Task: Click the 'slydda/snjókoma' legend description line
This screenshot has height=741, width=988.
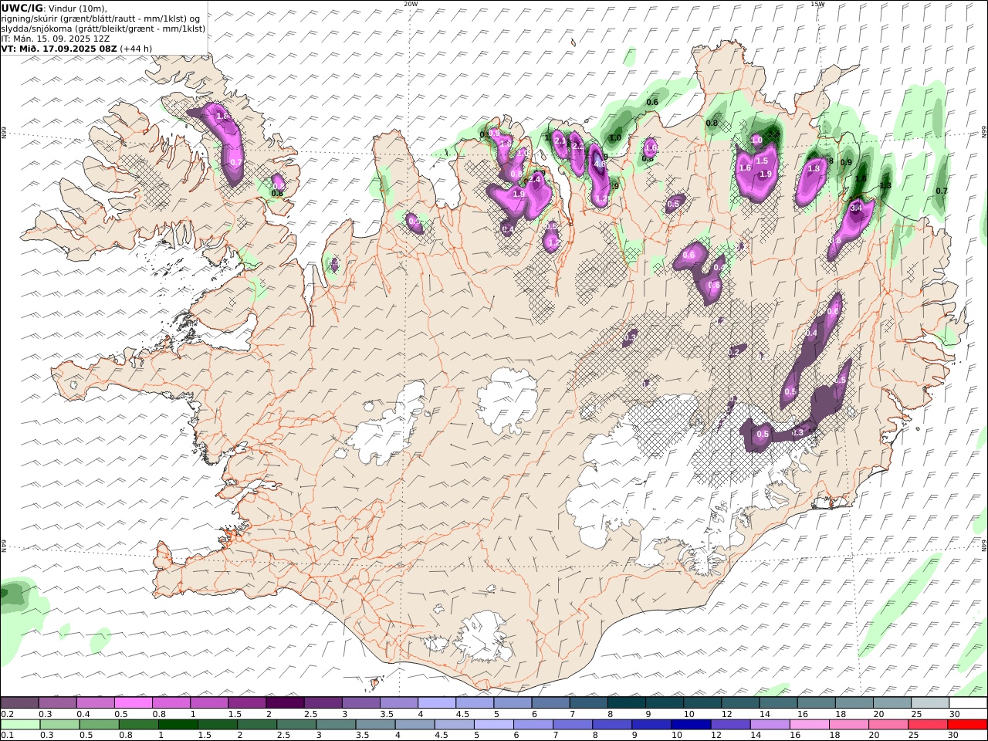Action: click(x=103, y=28)
